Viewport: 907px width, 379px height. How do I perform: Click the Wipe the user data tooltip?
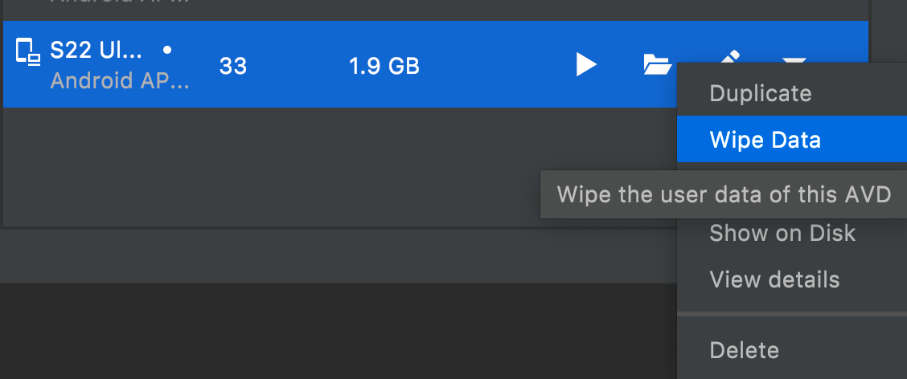coord(724,194)
